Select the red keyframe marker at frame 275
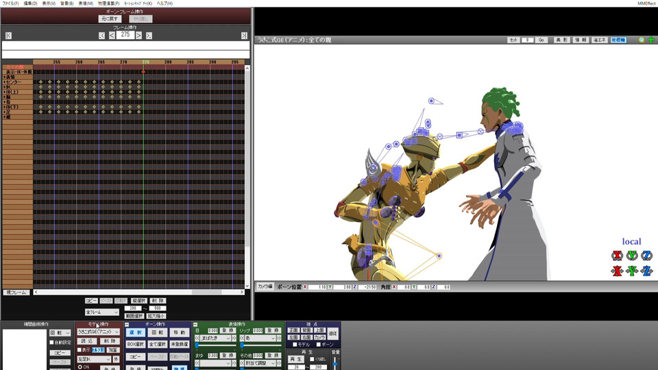This screenshot has width=658, height=370. pos(143,72)
